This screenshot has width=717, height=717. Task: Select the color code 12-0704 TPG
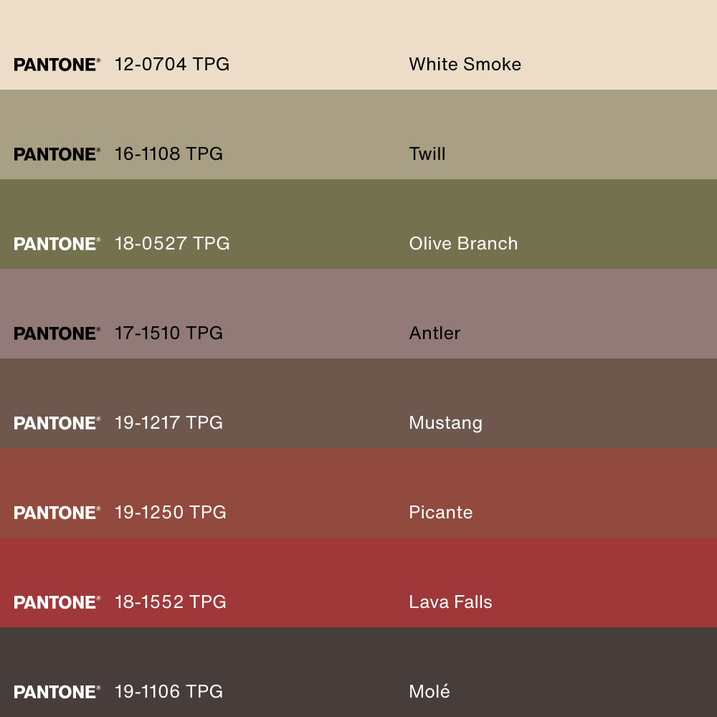point(172,65)
